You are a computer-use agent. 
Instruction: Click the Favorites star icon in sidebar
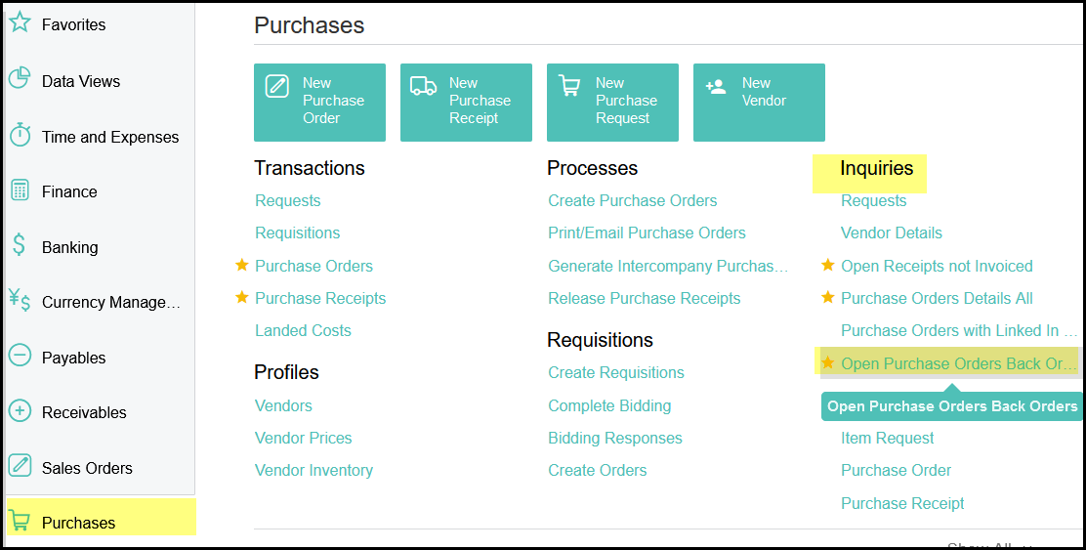point(20,23)
